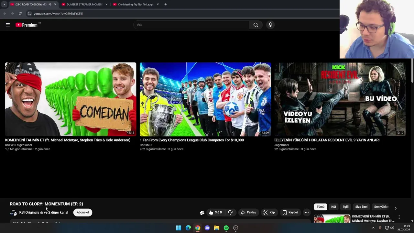Select the (214) ROAD TO GLORY tab

31,5
